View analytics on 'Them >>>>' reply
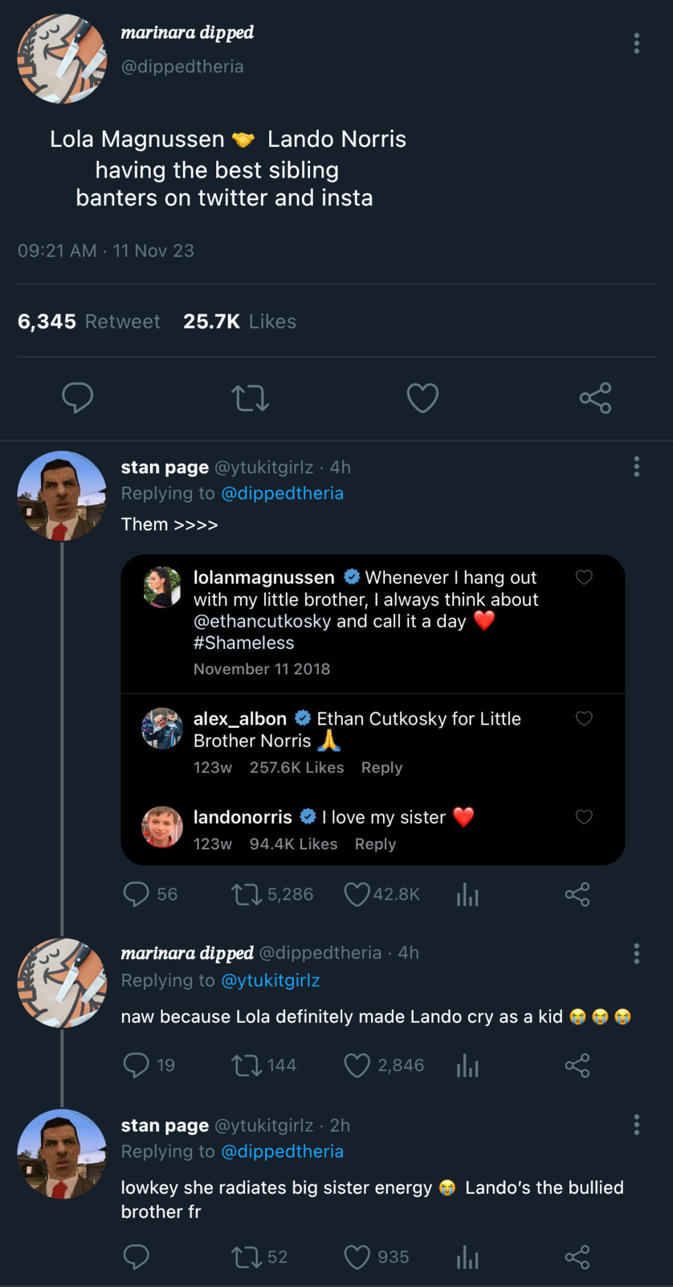This screenshot has width=673, height=1287. point(467,894)
